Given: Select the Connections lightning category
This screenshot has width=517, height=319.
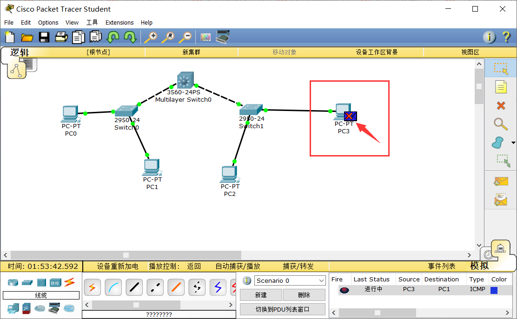Looking at the screenshot, I should tap(70, 282).
